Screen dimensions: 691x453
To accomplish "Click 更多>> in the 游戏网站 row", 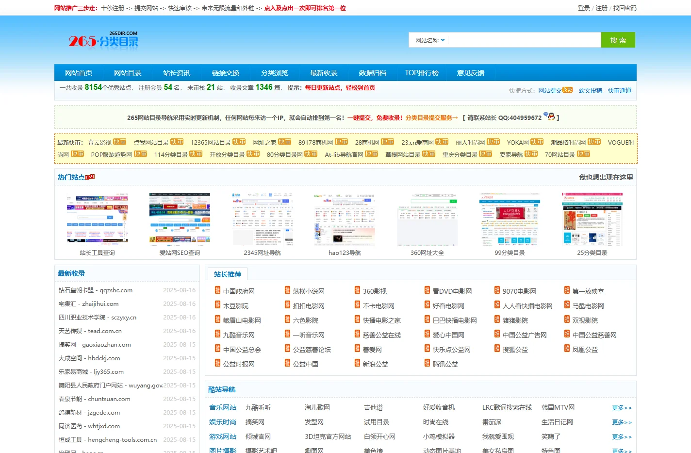I will coord(622,437).
